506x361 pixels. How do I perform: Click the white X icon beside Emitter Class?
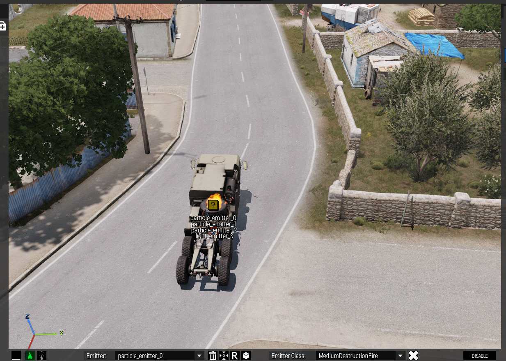413,356
